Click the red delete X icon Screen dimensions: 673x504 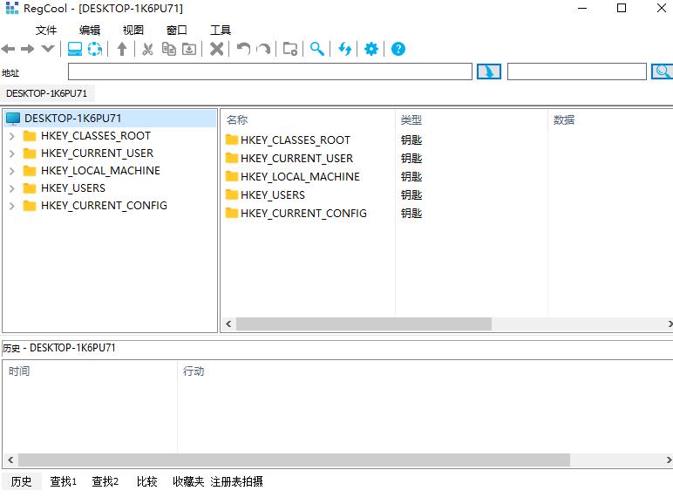pyautogui.click(x=217, y=49)
